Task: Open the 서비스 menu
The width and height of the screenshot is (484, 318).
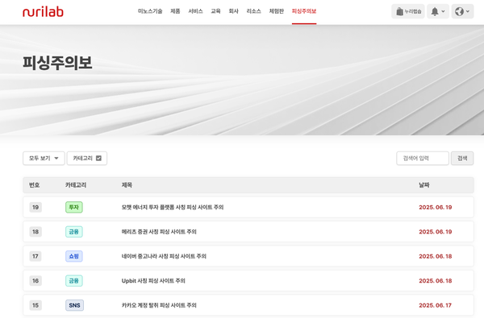Action: click(195, 11)
